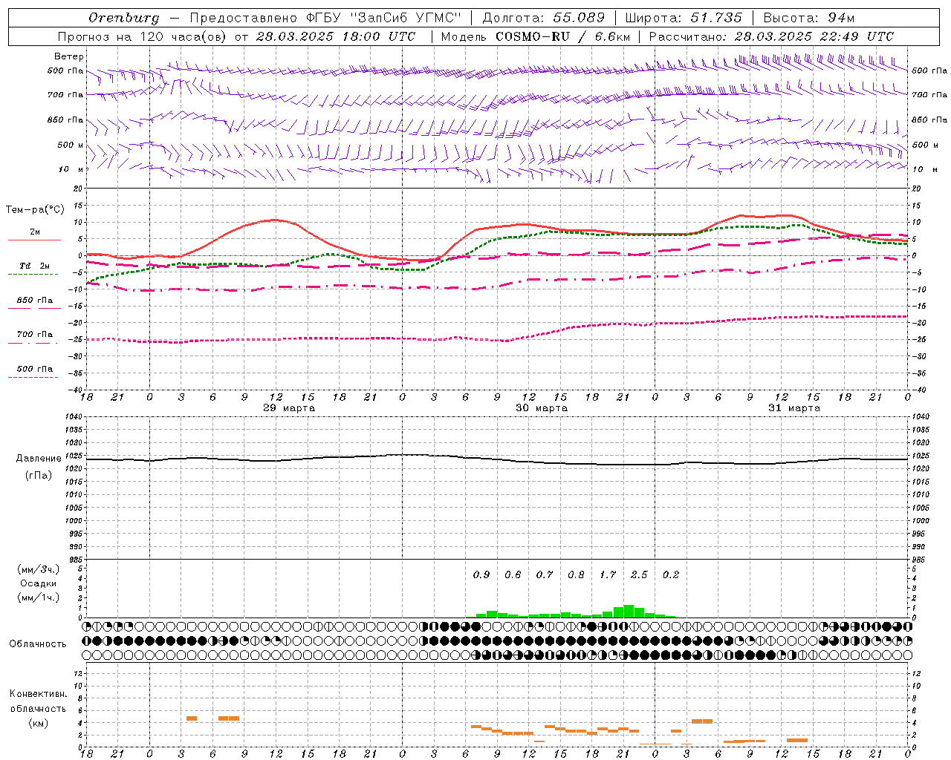Click the "Orenburg" station title
The image size is (951, 760).
click(124, 18)
